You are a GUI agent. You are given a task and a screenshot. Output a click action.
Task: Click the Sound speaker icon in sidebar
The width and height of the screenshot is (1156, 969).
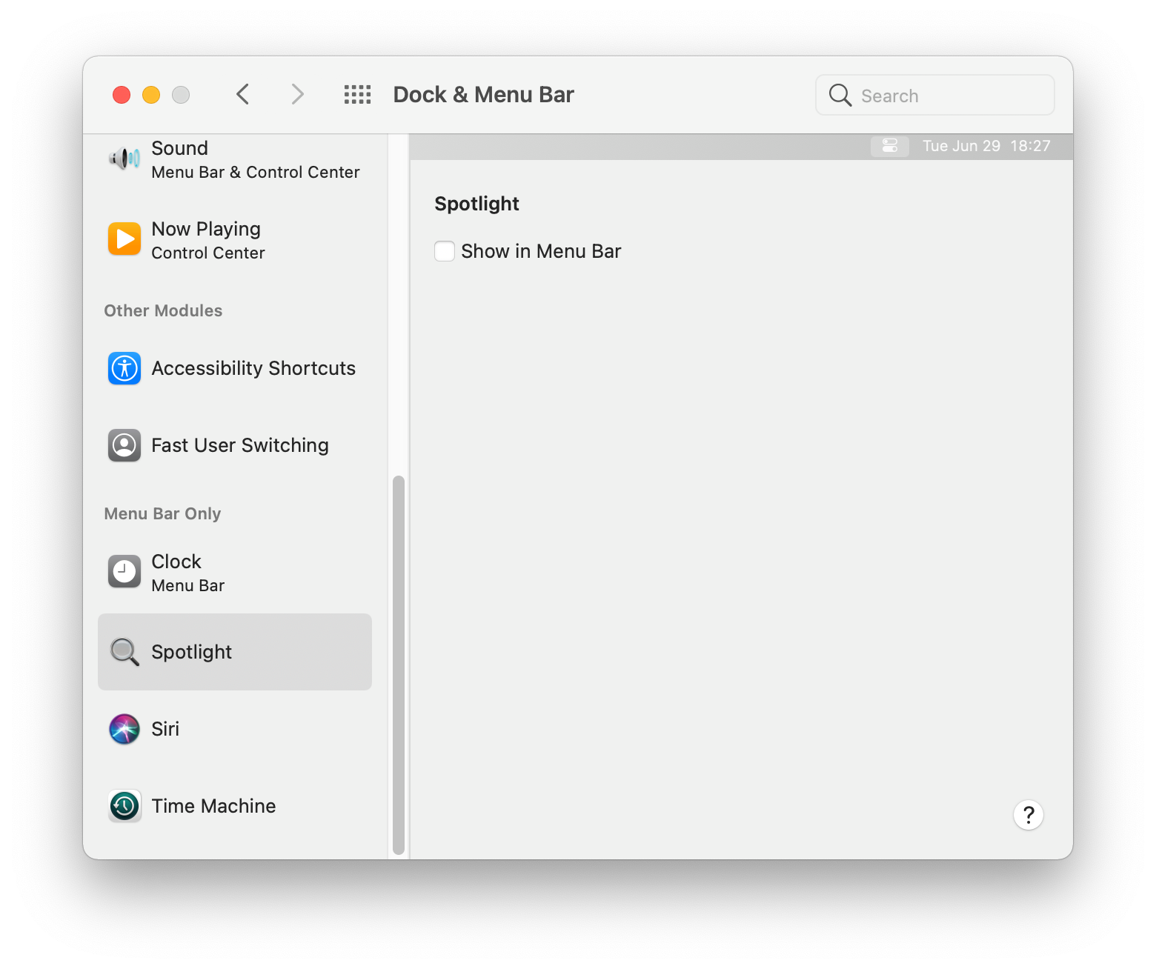pos(124,159)
